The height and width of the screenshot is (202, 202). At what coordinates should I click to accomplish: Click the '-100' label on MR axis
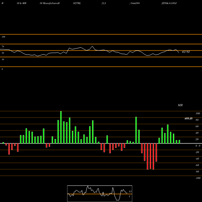click(198, 178)
